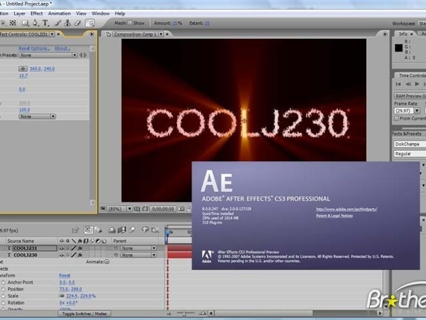Click first frame button in Time Controls
The image size is (426, 320).
(x=398, y=84)
